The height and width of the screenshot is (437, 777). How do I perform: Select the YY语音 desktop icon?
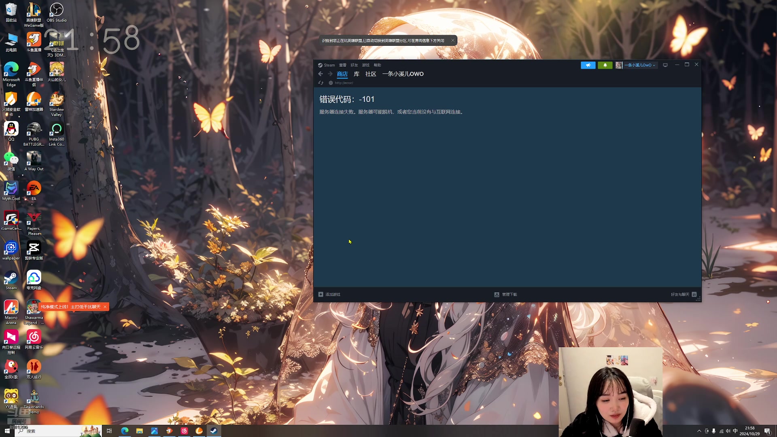(x=11, y=399)
